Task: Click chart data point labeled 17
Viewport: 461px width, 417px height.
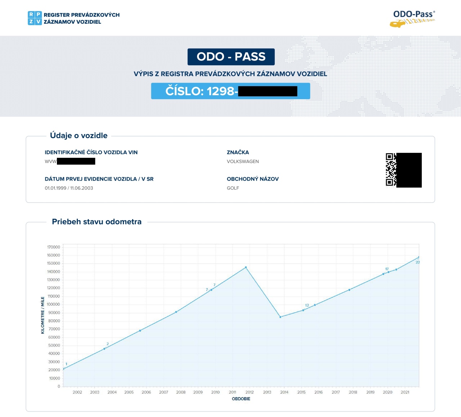Action: click(x=388, y=272)
